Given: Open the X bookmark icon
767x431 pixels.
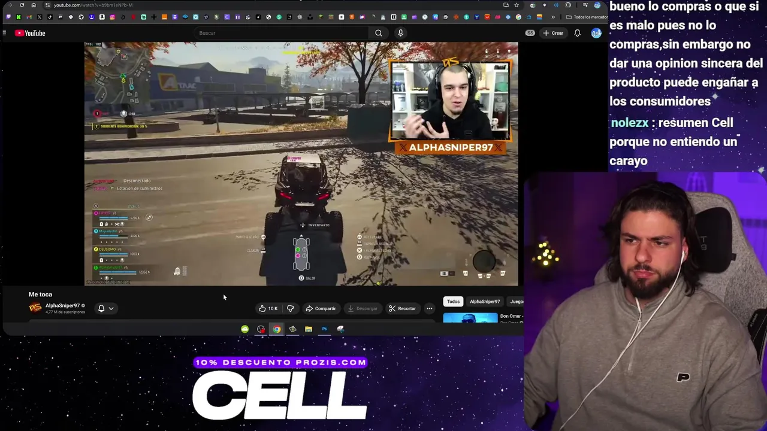Looking at the screenshot, I should (40, 17).
